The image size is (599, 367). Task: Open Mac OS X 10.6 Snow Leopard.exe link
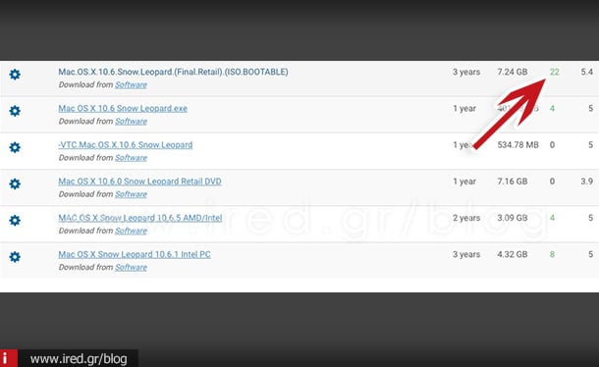(123, 109)
